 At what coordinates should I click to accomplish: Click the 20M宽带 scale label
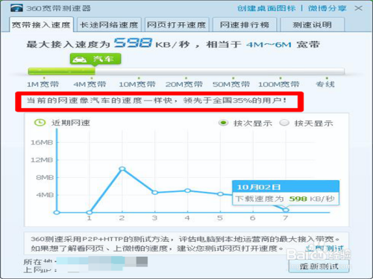pos(184,84)
